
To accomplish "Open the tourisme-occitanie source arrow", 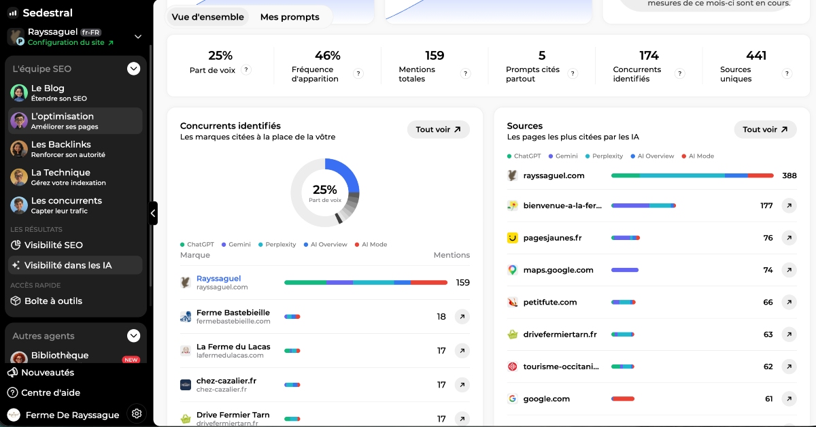I will (x=789, y=366).
